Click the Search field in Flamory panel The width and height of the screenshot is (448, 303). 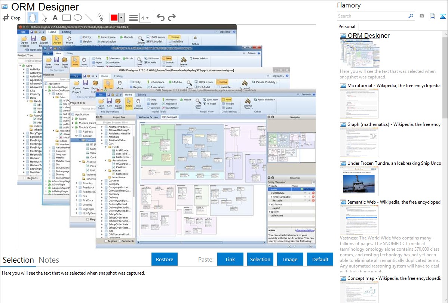click(x=372, y=16)
